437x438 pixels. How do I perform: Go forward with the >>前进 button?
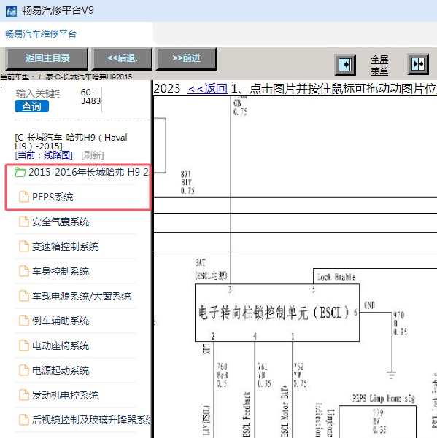187,58
